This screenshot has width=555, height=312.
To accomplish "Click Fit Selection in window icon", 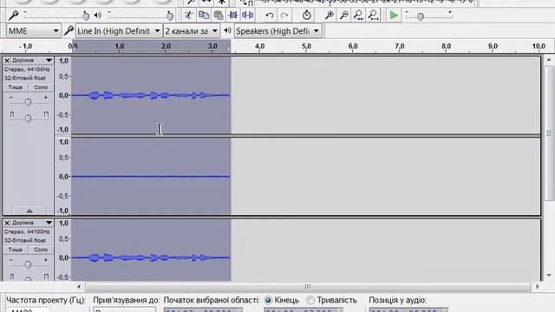I will pyautogui.click(x=358, y=16).
